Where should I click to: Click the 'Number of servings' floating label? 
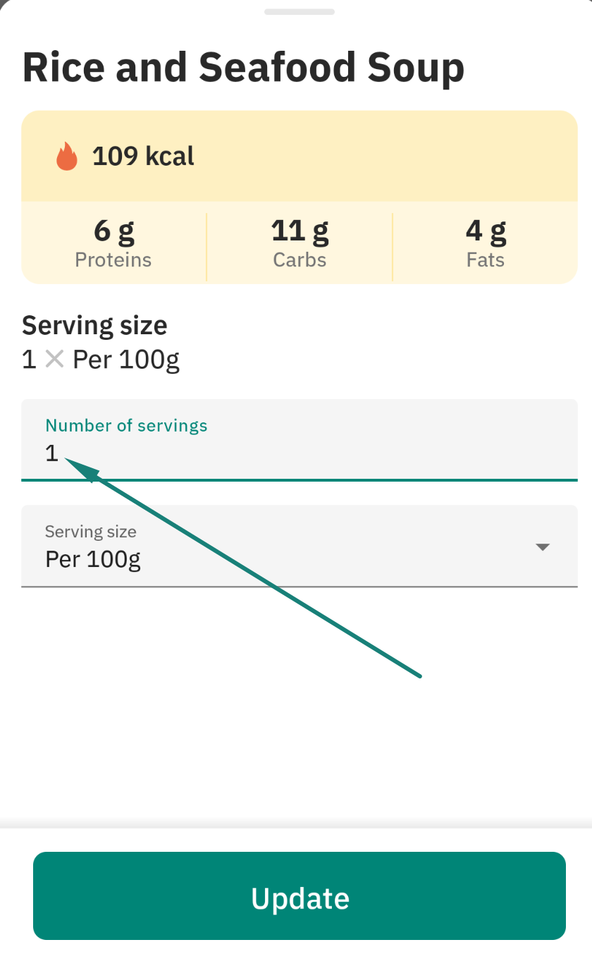(126, 425)
